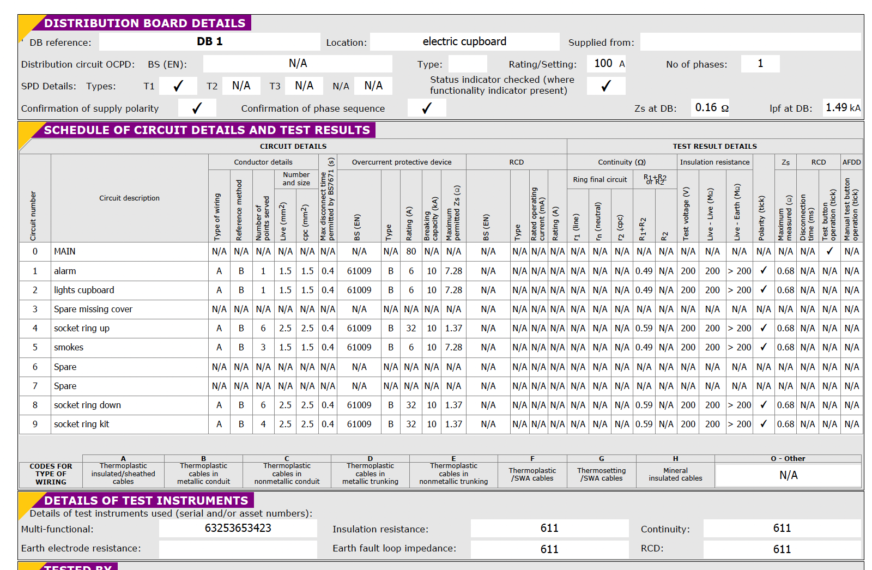Click the No of phases field
872x570 pixels.
760,64
